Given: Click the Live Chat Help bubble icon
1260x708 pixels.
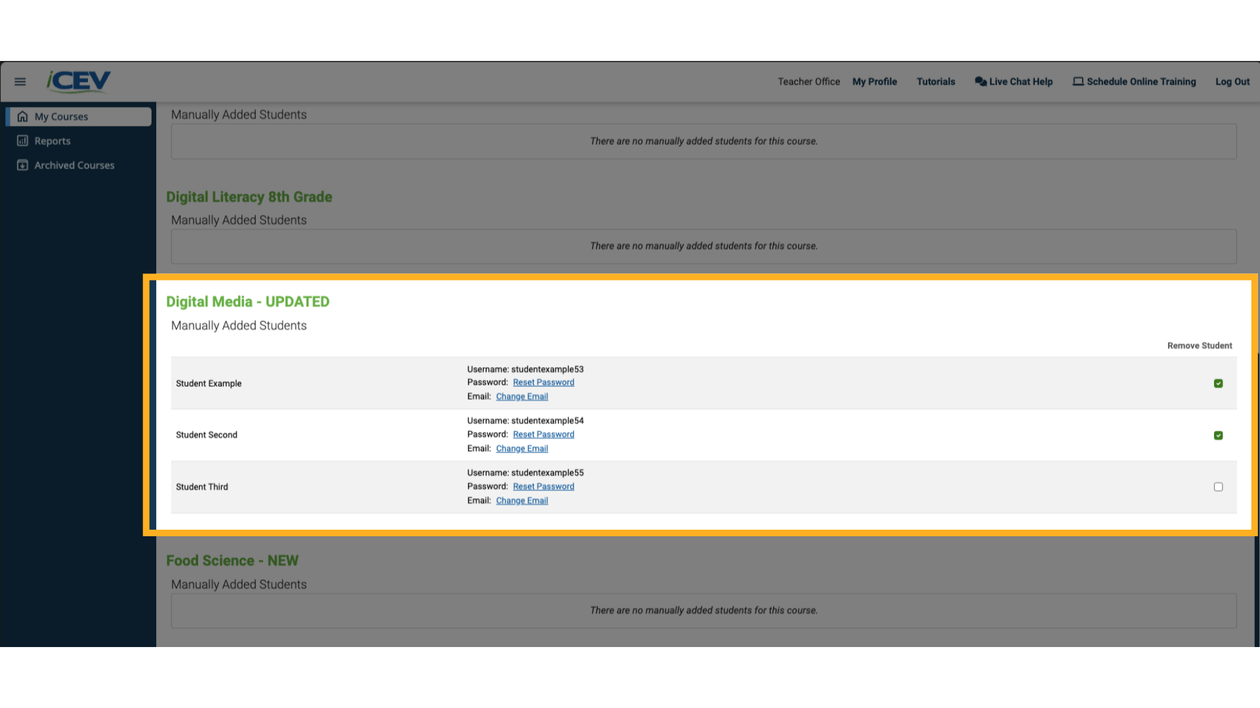Looking at the screenshot, I should 980,82.
